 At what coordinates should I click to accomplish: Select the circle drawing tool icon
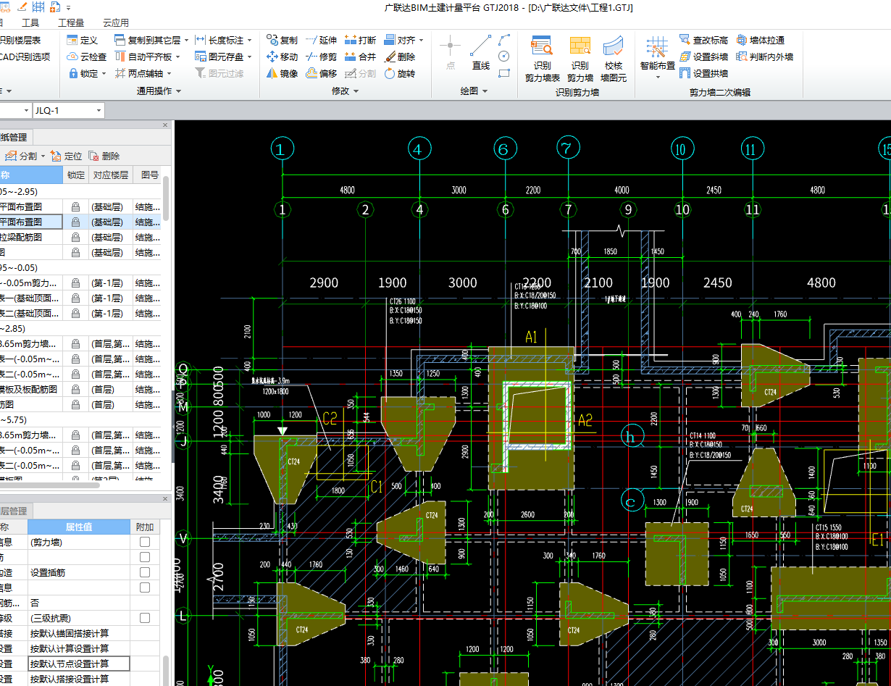pos(504,57)
